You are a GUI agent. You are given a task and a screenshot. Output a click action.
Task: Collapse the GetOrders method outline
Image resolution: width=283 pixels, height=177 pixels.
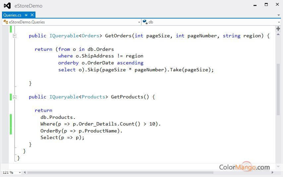[x=15, y=36]
